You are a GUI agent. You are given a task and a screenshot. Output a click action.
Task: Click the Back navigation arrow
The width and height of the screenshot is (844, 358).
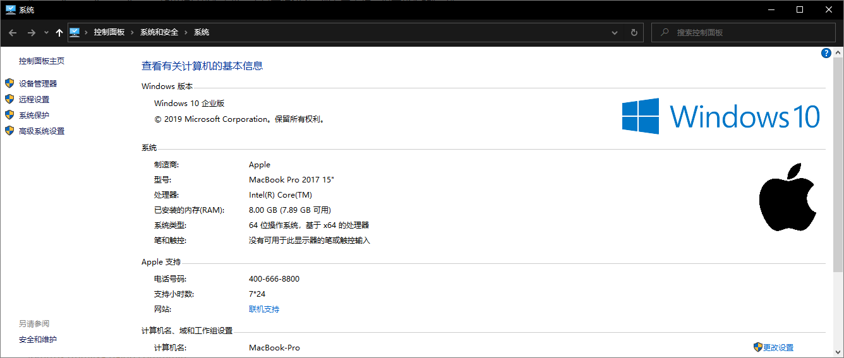[13, 32]
